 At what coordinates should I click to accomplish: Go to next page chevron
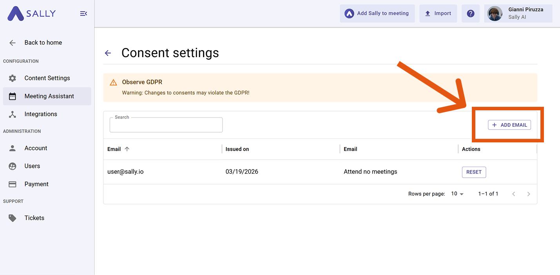(529, 194)
